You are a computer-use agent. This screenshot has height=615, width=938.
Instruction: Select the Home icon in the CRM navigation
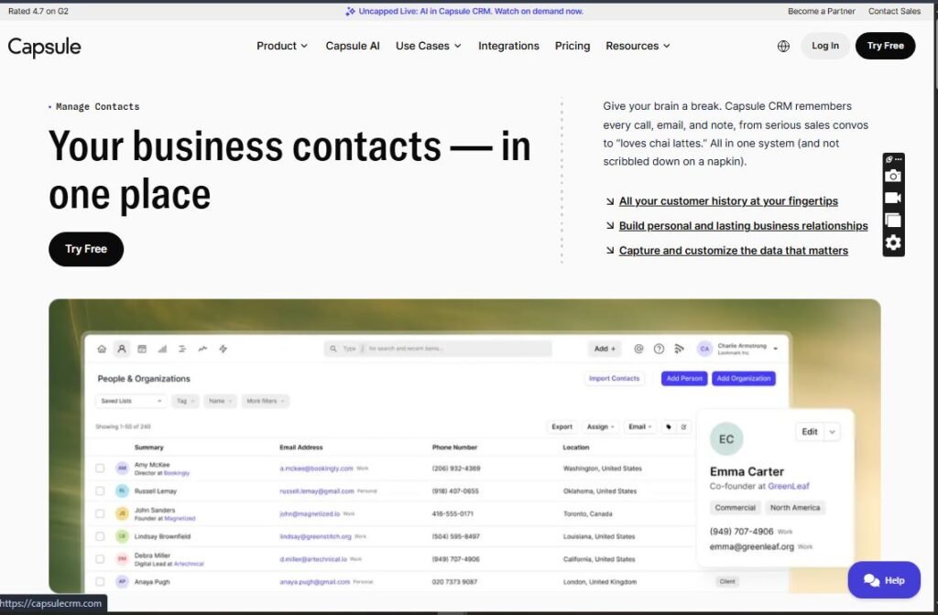(x=102, y=349)
